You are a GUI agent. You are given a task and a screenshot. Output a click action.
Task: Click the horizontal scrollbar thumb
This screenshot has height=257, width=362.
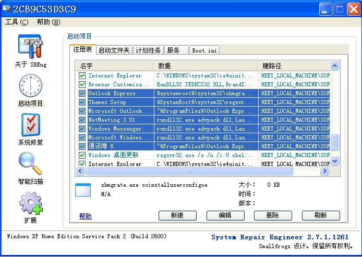point(189,171)
